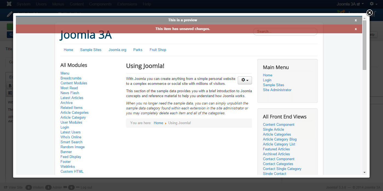The image size is (383, 191).
Task: Click the Home link in the breadcrumb
Action: tap(158, 123)
